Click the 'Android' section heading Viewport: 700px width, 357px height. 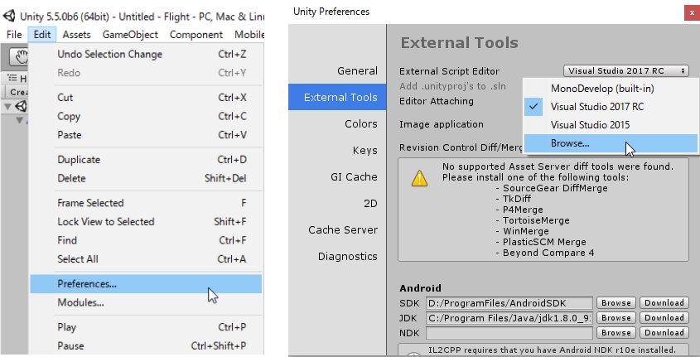(x=420, y=287)
